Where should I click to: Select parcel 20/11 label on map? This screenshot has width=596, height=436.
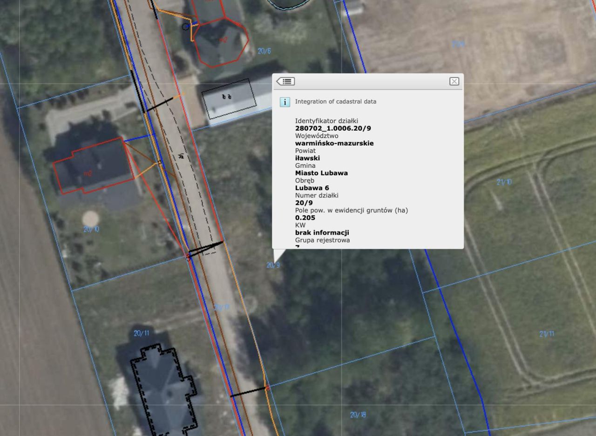click(x=141, y=333)
